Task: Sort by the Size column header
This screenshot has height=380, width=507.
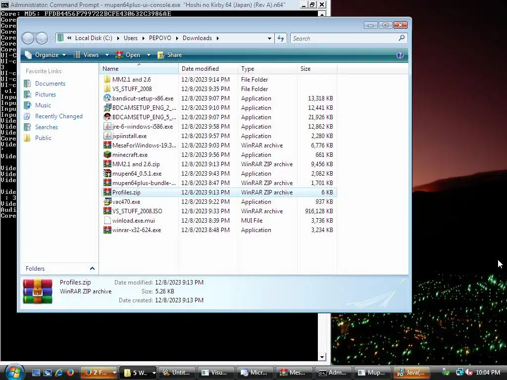Action: [317, 68]
